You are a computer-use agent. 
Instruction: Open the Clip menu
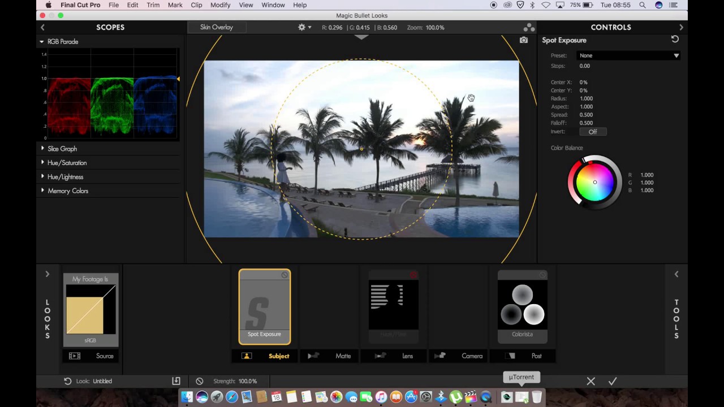pyautogui.click(x=196, y=5)
